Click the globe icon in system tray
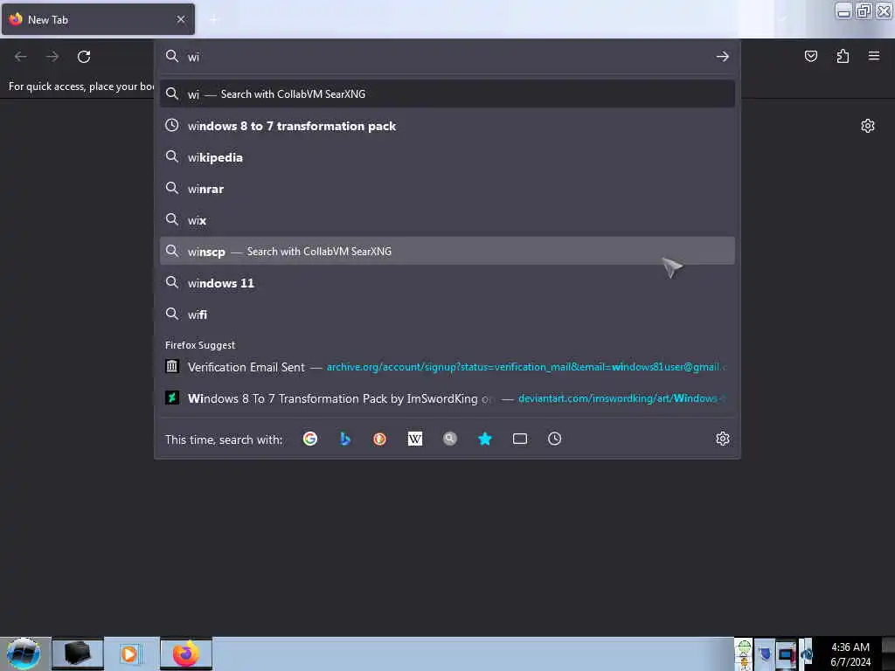Image resolution: width=895 pixels, height=671 pixels. pos(806,654)
